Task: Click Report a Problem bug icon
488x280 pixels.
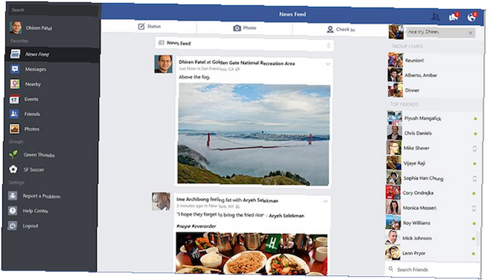Action: coord(13,196)
